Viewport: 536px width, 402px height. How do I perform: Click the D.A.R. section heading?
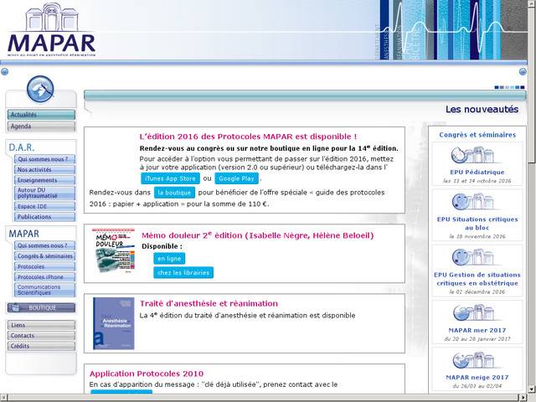pyautogui.click(x=22, y=147)
